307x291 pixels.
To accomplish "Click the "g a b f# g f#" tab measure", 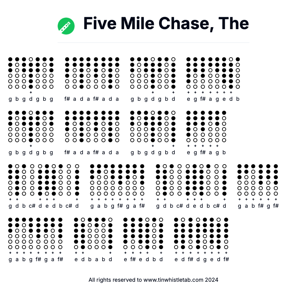I will click(x=258, y=186).
